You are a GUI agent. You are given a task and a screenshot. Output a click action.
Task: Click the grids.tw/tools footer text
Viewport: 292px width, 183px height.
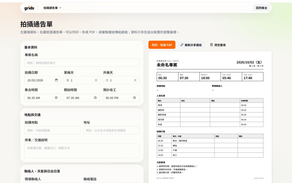pos(259,178)
